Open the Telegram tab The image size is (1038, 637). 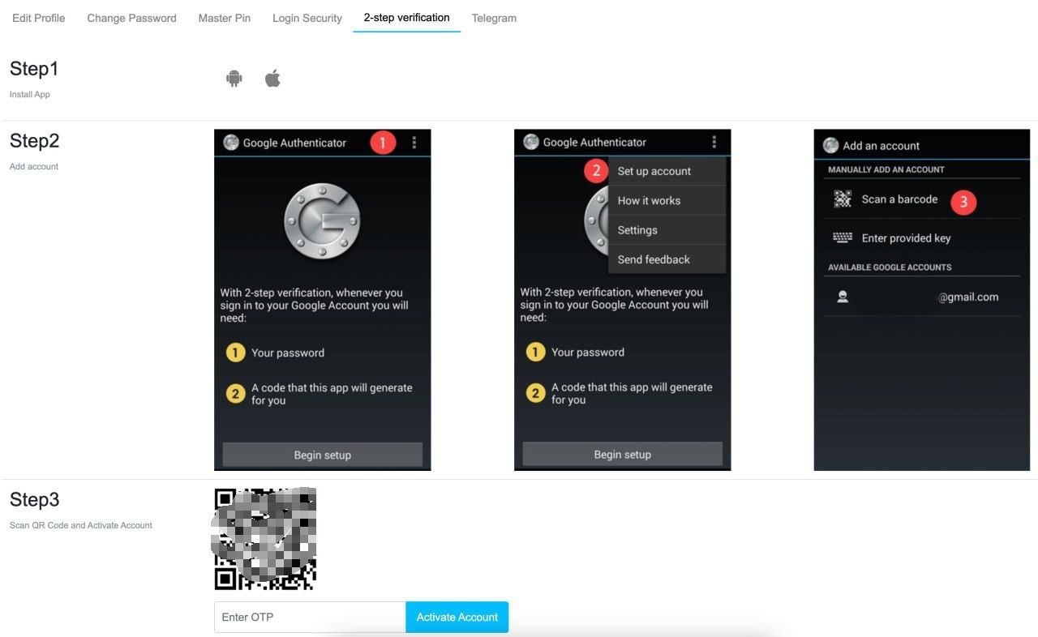tap(494, 18)
